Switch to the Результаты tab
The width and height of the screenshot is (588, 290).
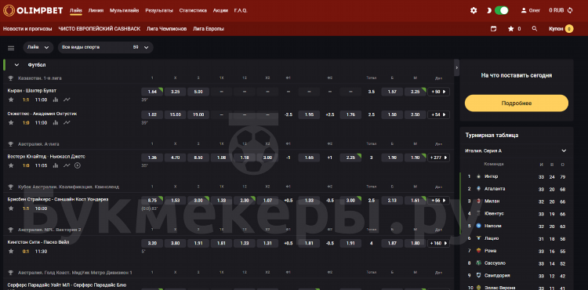(159, 10)
